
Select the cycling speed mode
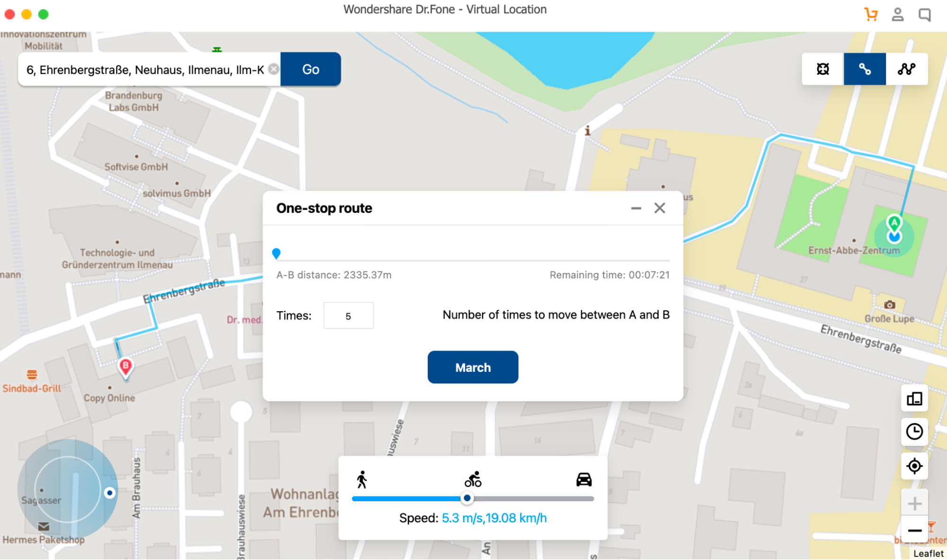(x=472, y=481)
